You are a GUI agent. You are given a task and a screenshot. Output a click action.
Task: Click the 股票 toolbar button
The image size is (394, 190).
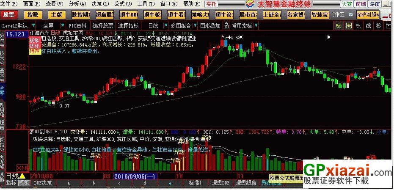tap(8, 15)
